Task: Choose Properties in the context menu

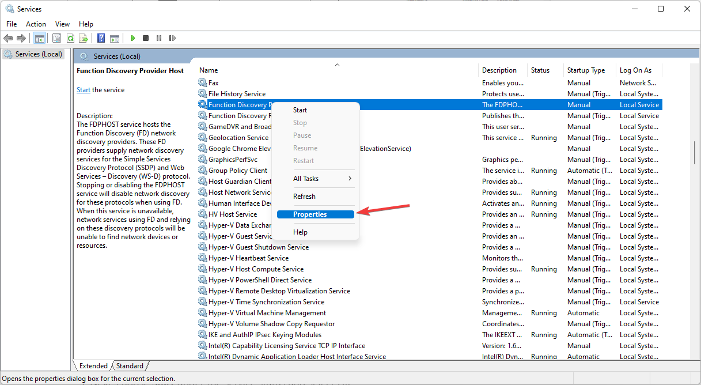Action: coord(316,214)
